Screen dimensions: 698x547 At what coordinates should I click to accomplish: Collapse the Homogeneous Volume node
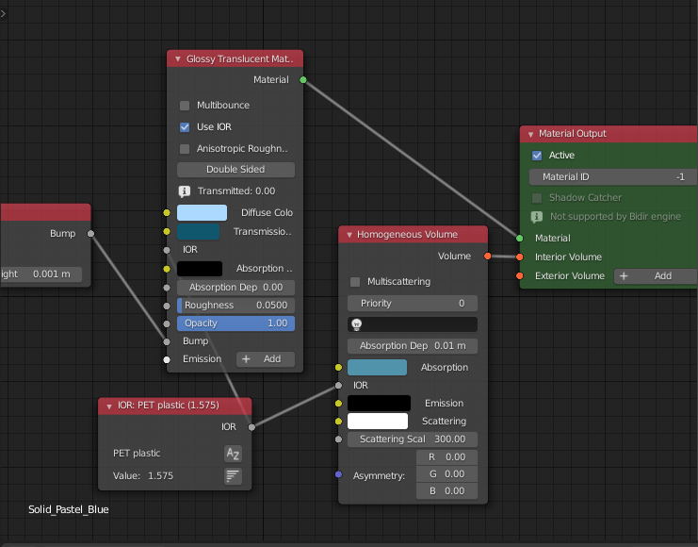349,235
